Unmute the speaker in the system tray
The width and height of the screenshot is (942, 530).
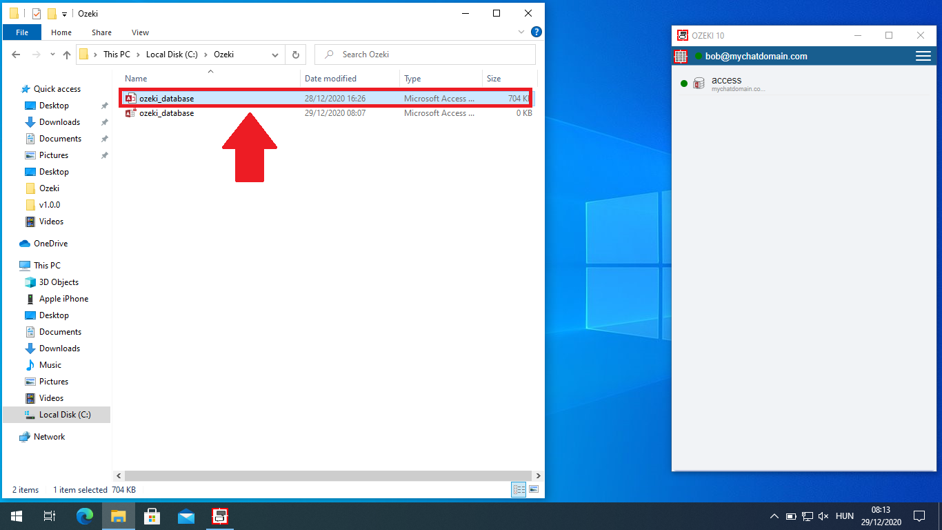tap(823, 516)
